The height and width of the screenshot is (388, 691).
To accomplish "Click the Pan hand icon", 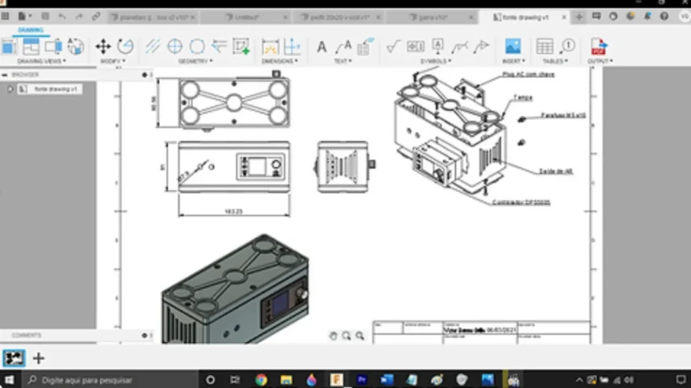I will 333,335.
